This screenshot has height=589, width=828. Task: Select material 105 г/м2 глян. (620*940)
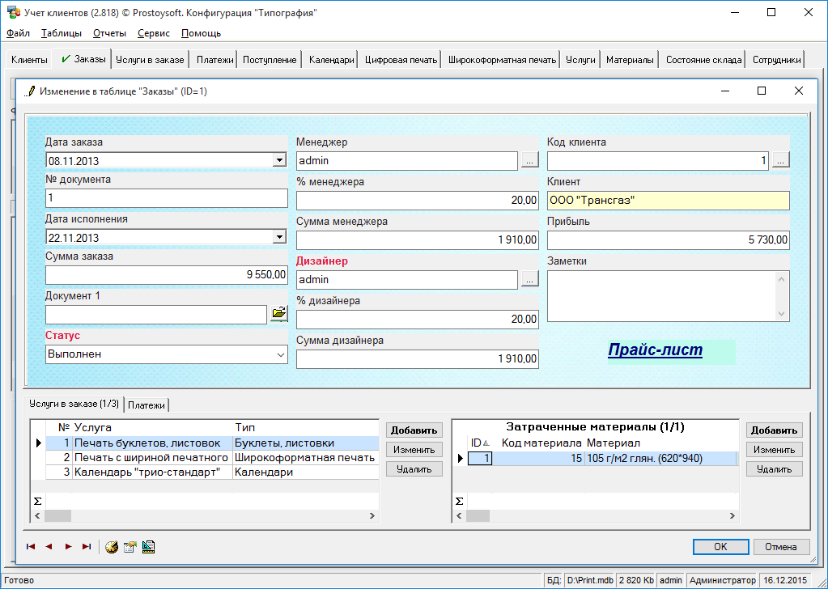point(602,458)
